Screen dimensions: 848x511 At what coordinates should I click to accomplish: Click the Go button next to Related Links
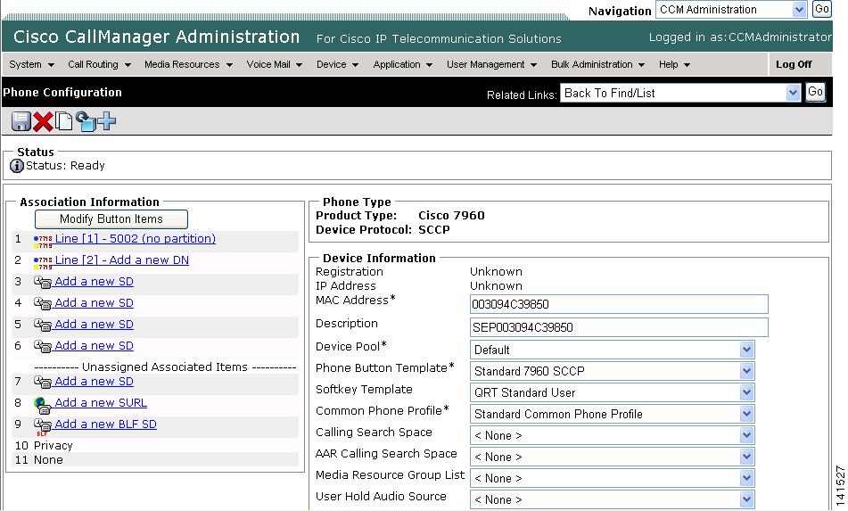815,93
